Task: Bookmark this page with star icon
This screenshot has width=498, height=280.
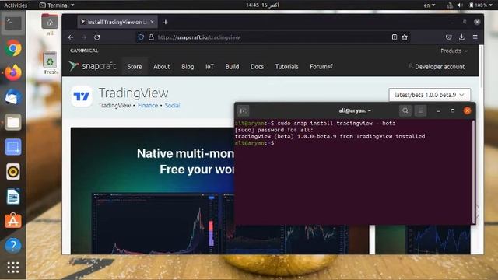Action: pos(405,37)
